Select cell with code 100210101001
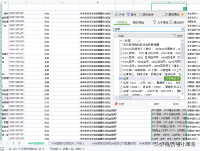 click(26, 66)
